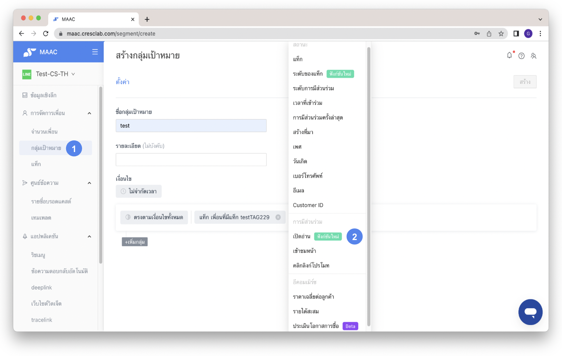Collapse the แอปพลิเคชัน section

tap(89, 237)
